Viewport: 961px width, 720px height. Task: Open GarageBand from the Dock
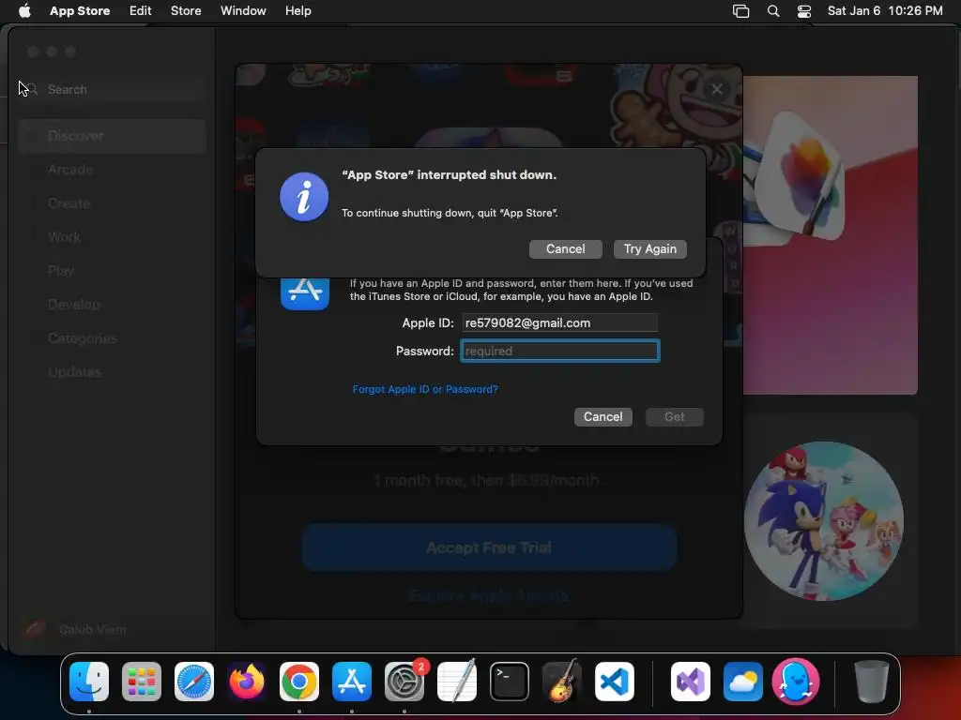tap(562, 682)
